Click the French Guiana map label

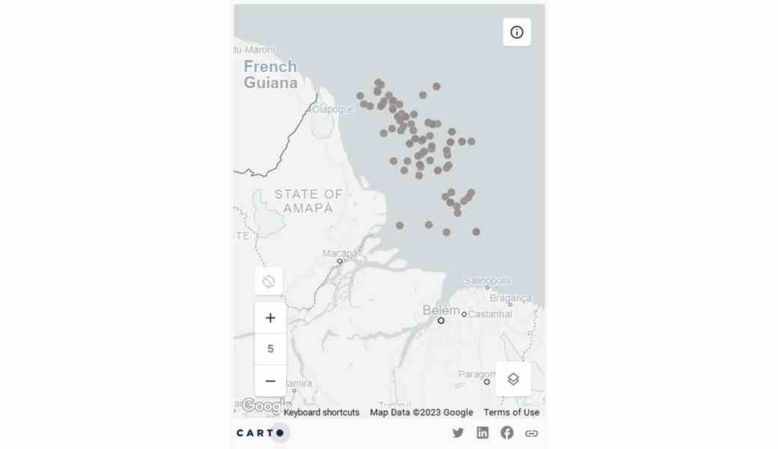coord(270,74)
